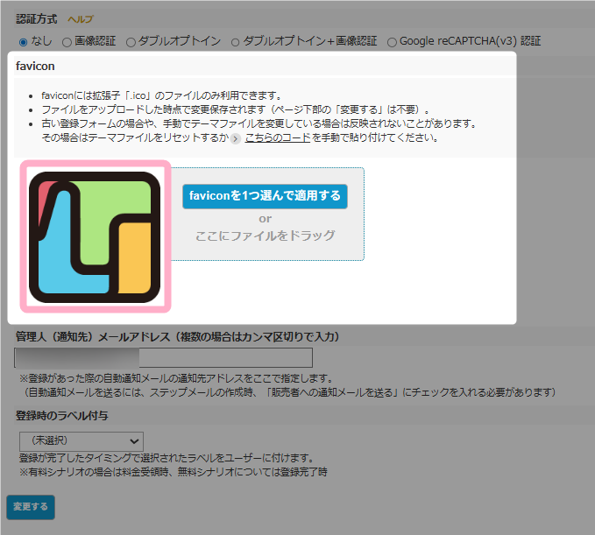Select the なし authentication radio button
This screenshot has height=535, width=595.
pyautogui.click(x=23, y=42)
